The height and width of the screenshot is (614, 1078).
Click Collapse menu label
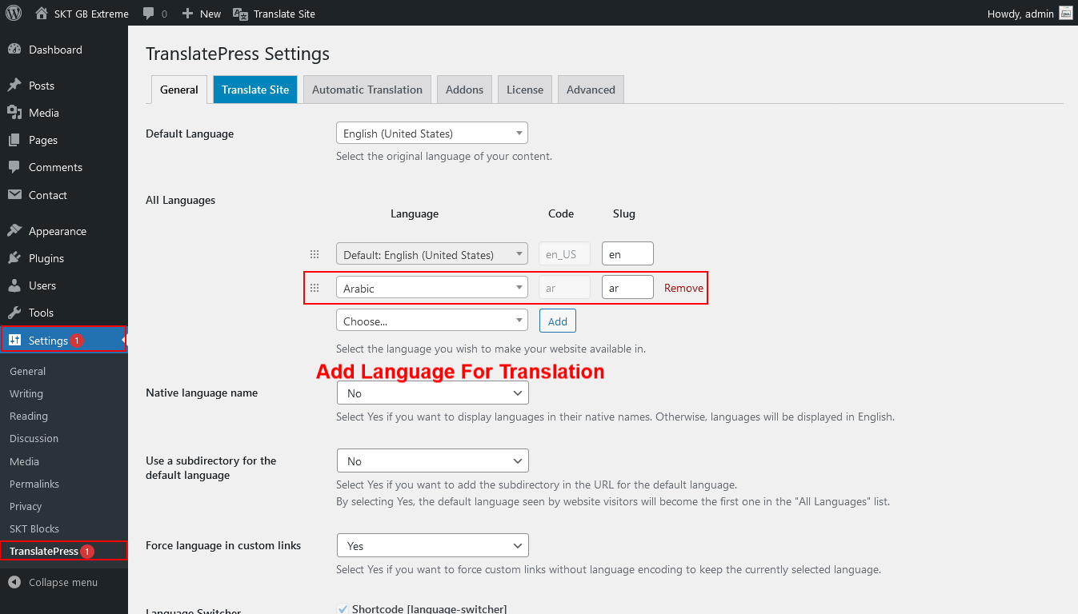point(63,582)
